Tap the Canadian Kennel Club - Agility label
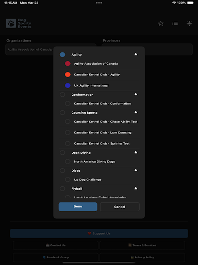This screenshot has width=198, height=265. click(x=97, y=75)
